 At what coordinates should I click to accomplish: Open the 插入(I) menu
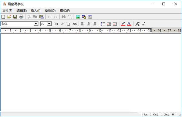[x=35, y=11]
